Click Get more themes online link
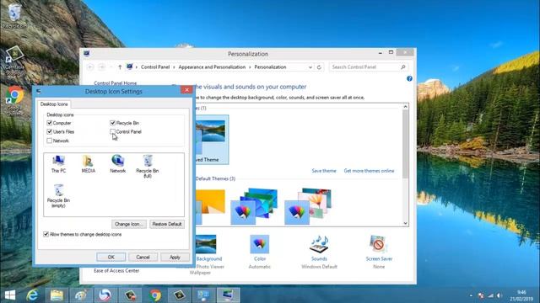This screenshot has height=303, width=540. [369, 171]
